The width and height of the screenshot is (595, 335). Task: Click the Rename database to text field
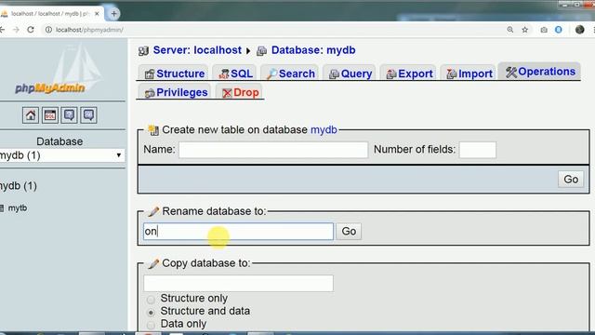238,232
